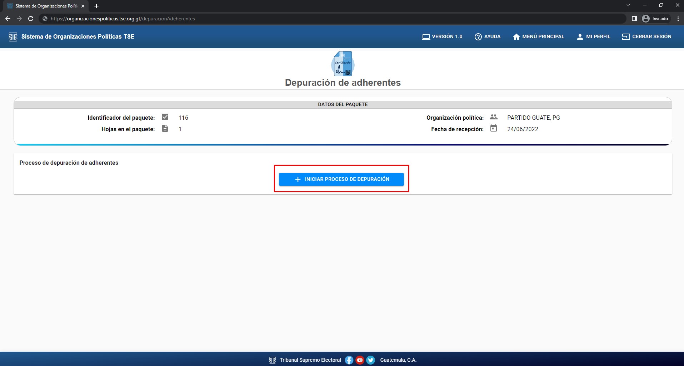Click the document icon next to Hojas en el paquete
Image resolution: width=684 pixels, height=366 pixels.
(165, 128)
